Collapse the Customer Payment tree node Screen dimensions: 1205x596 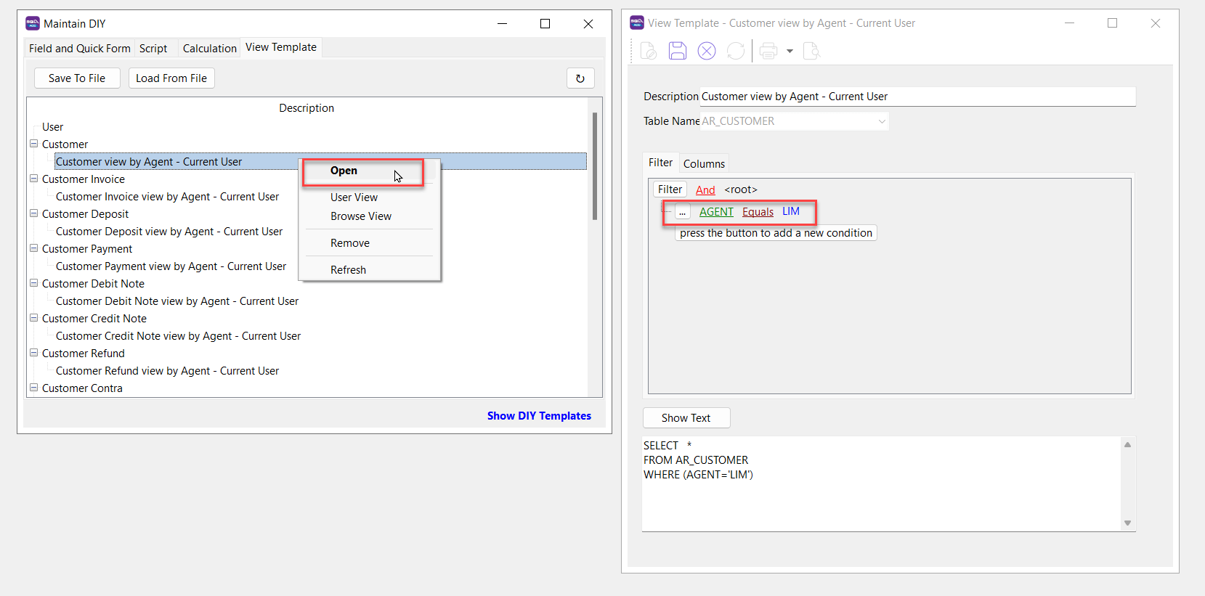(33, 248)
